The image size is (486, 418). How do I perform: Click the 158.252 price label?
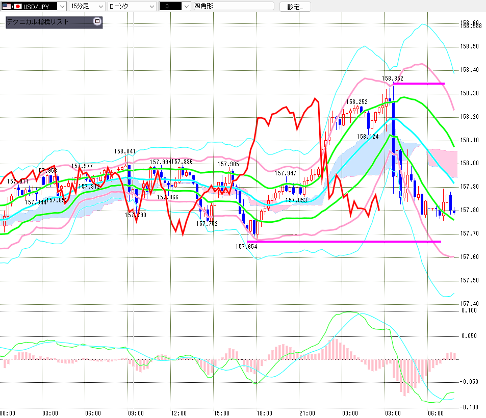tap(357, 101)
